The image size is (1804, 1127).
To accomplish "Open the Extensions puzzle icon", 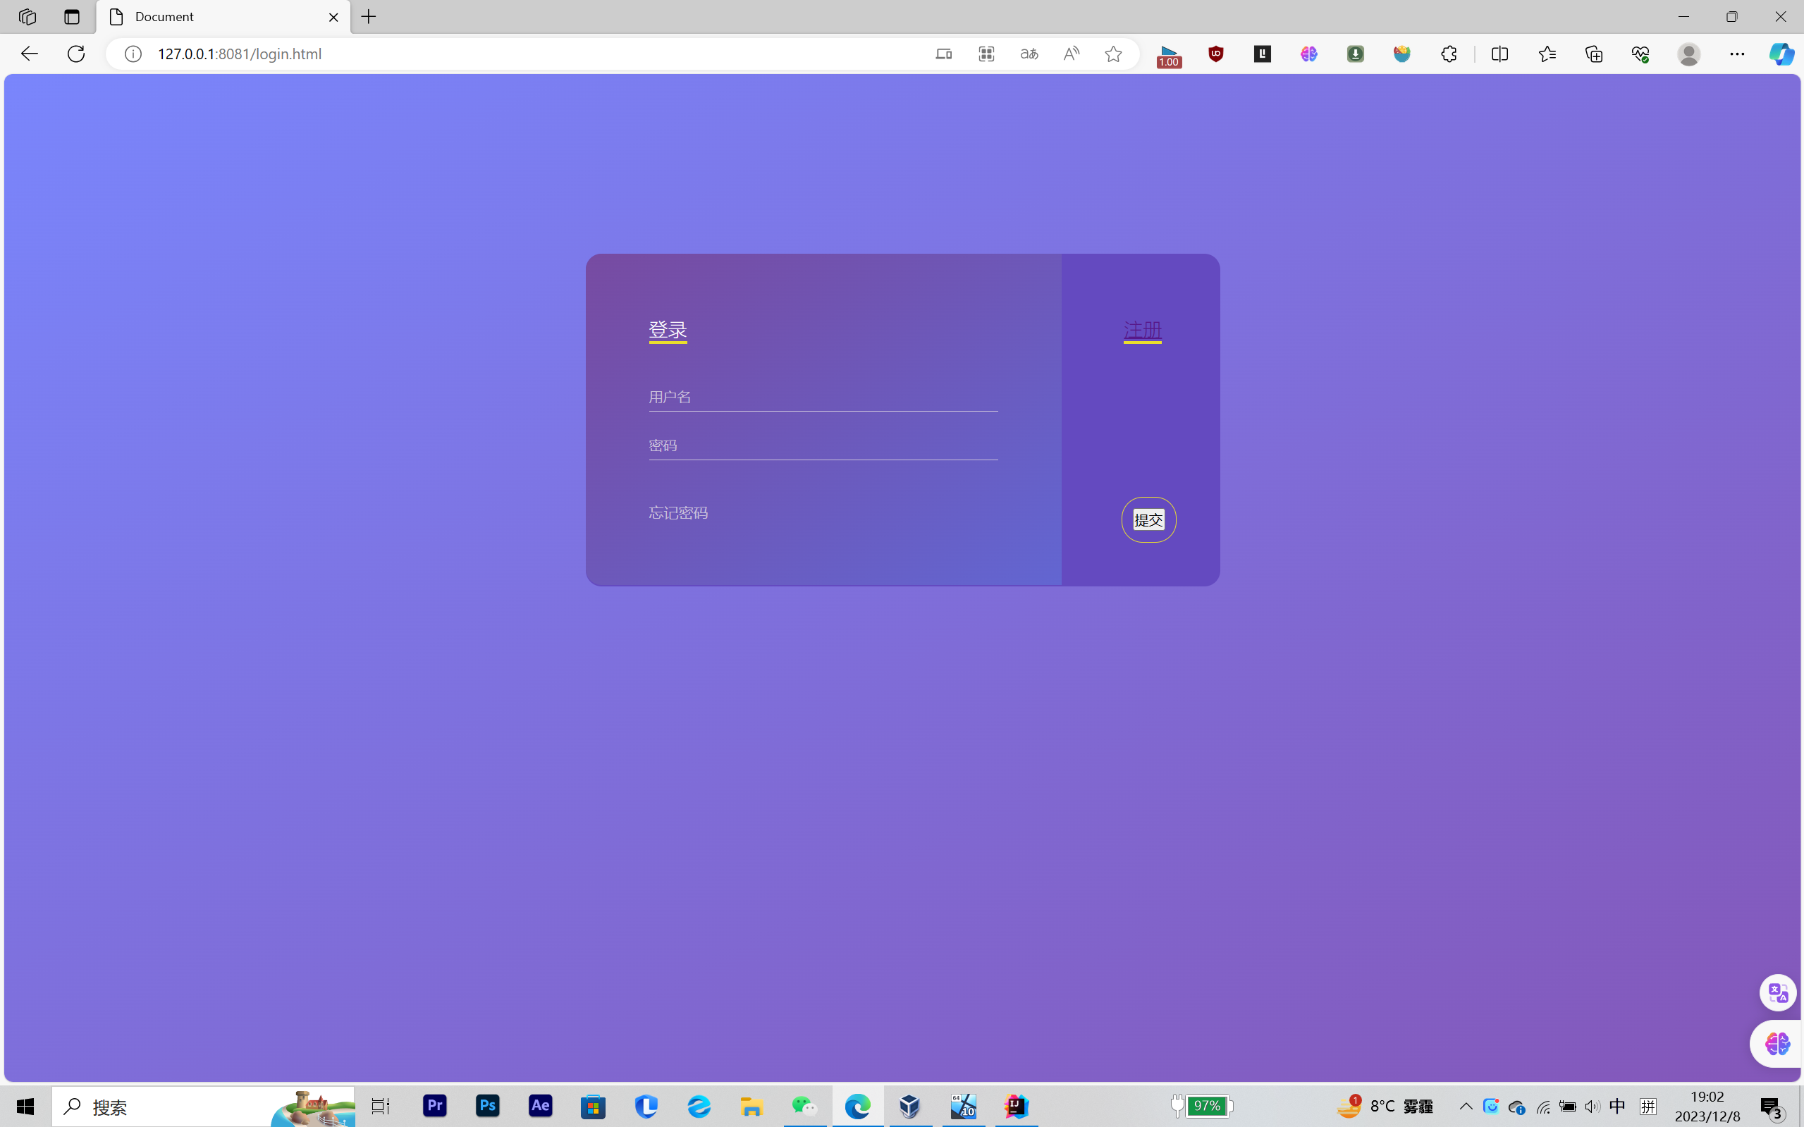I will click(x=1449, y=54).
